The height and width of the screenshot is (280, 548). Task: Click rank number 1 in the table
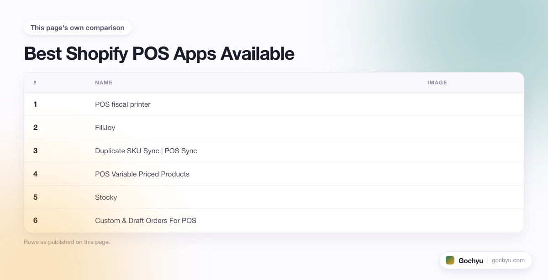35,104
